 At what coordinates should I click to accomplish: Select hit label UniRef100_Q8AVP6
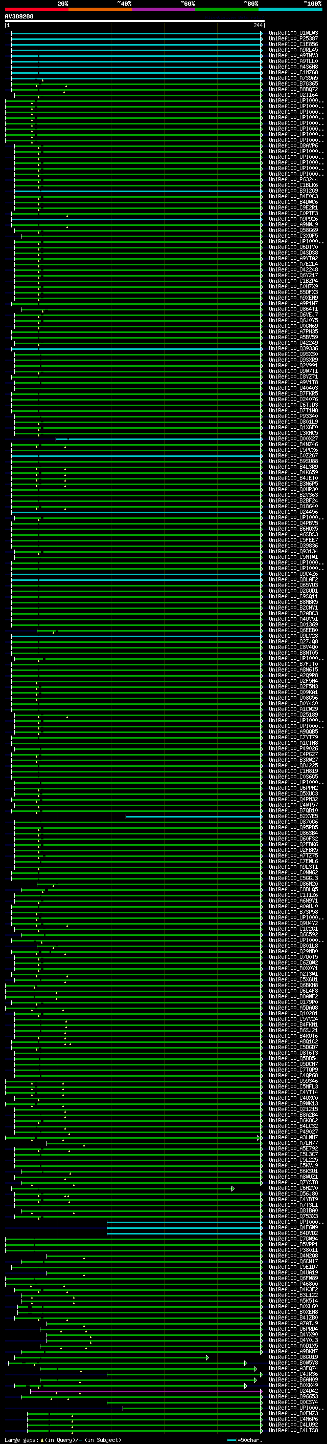point(293,146)
